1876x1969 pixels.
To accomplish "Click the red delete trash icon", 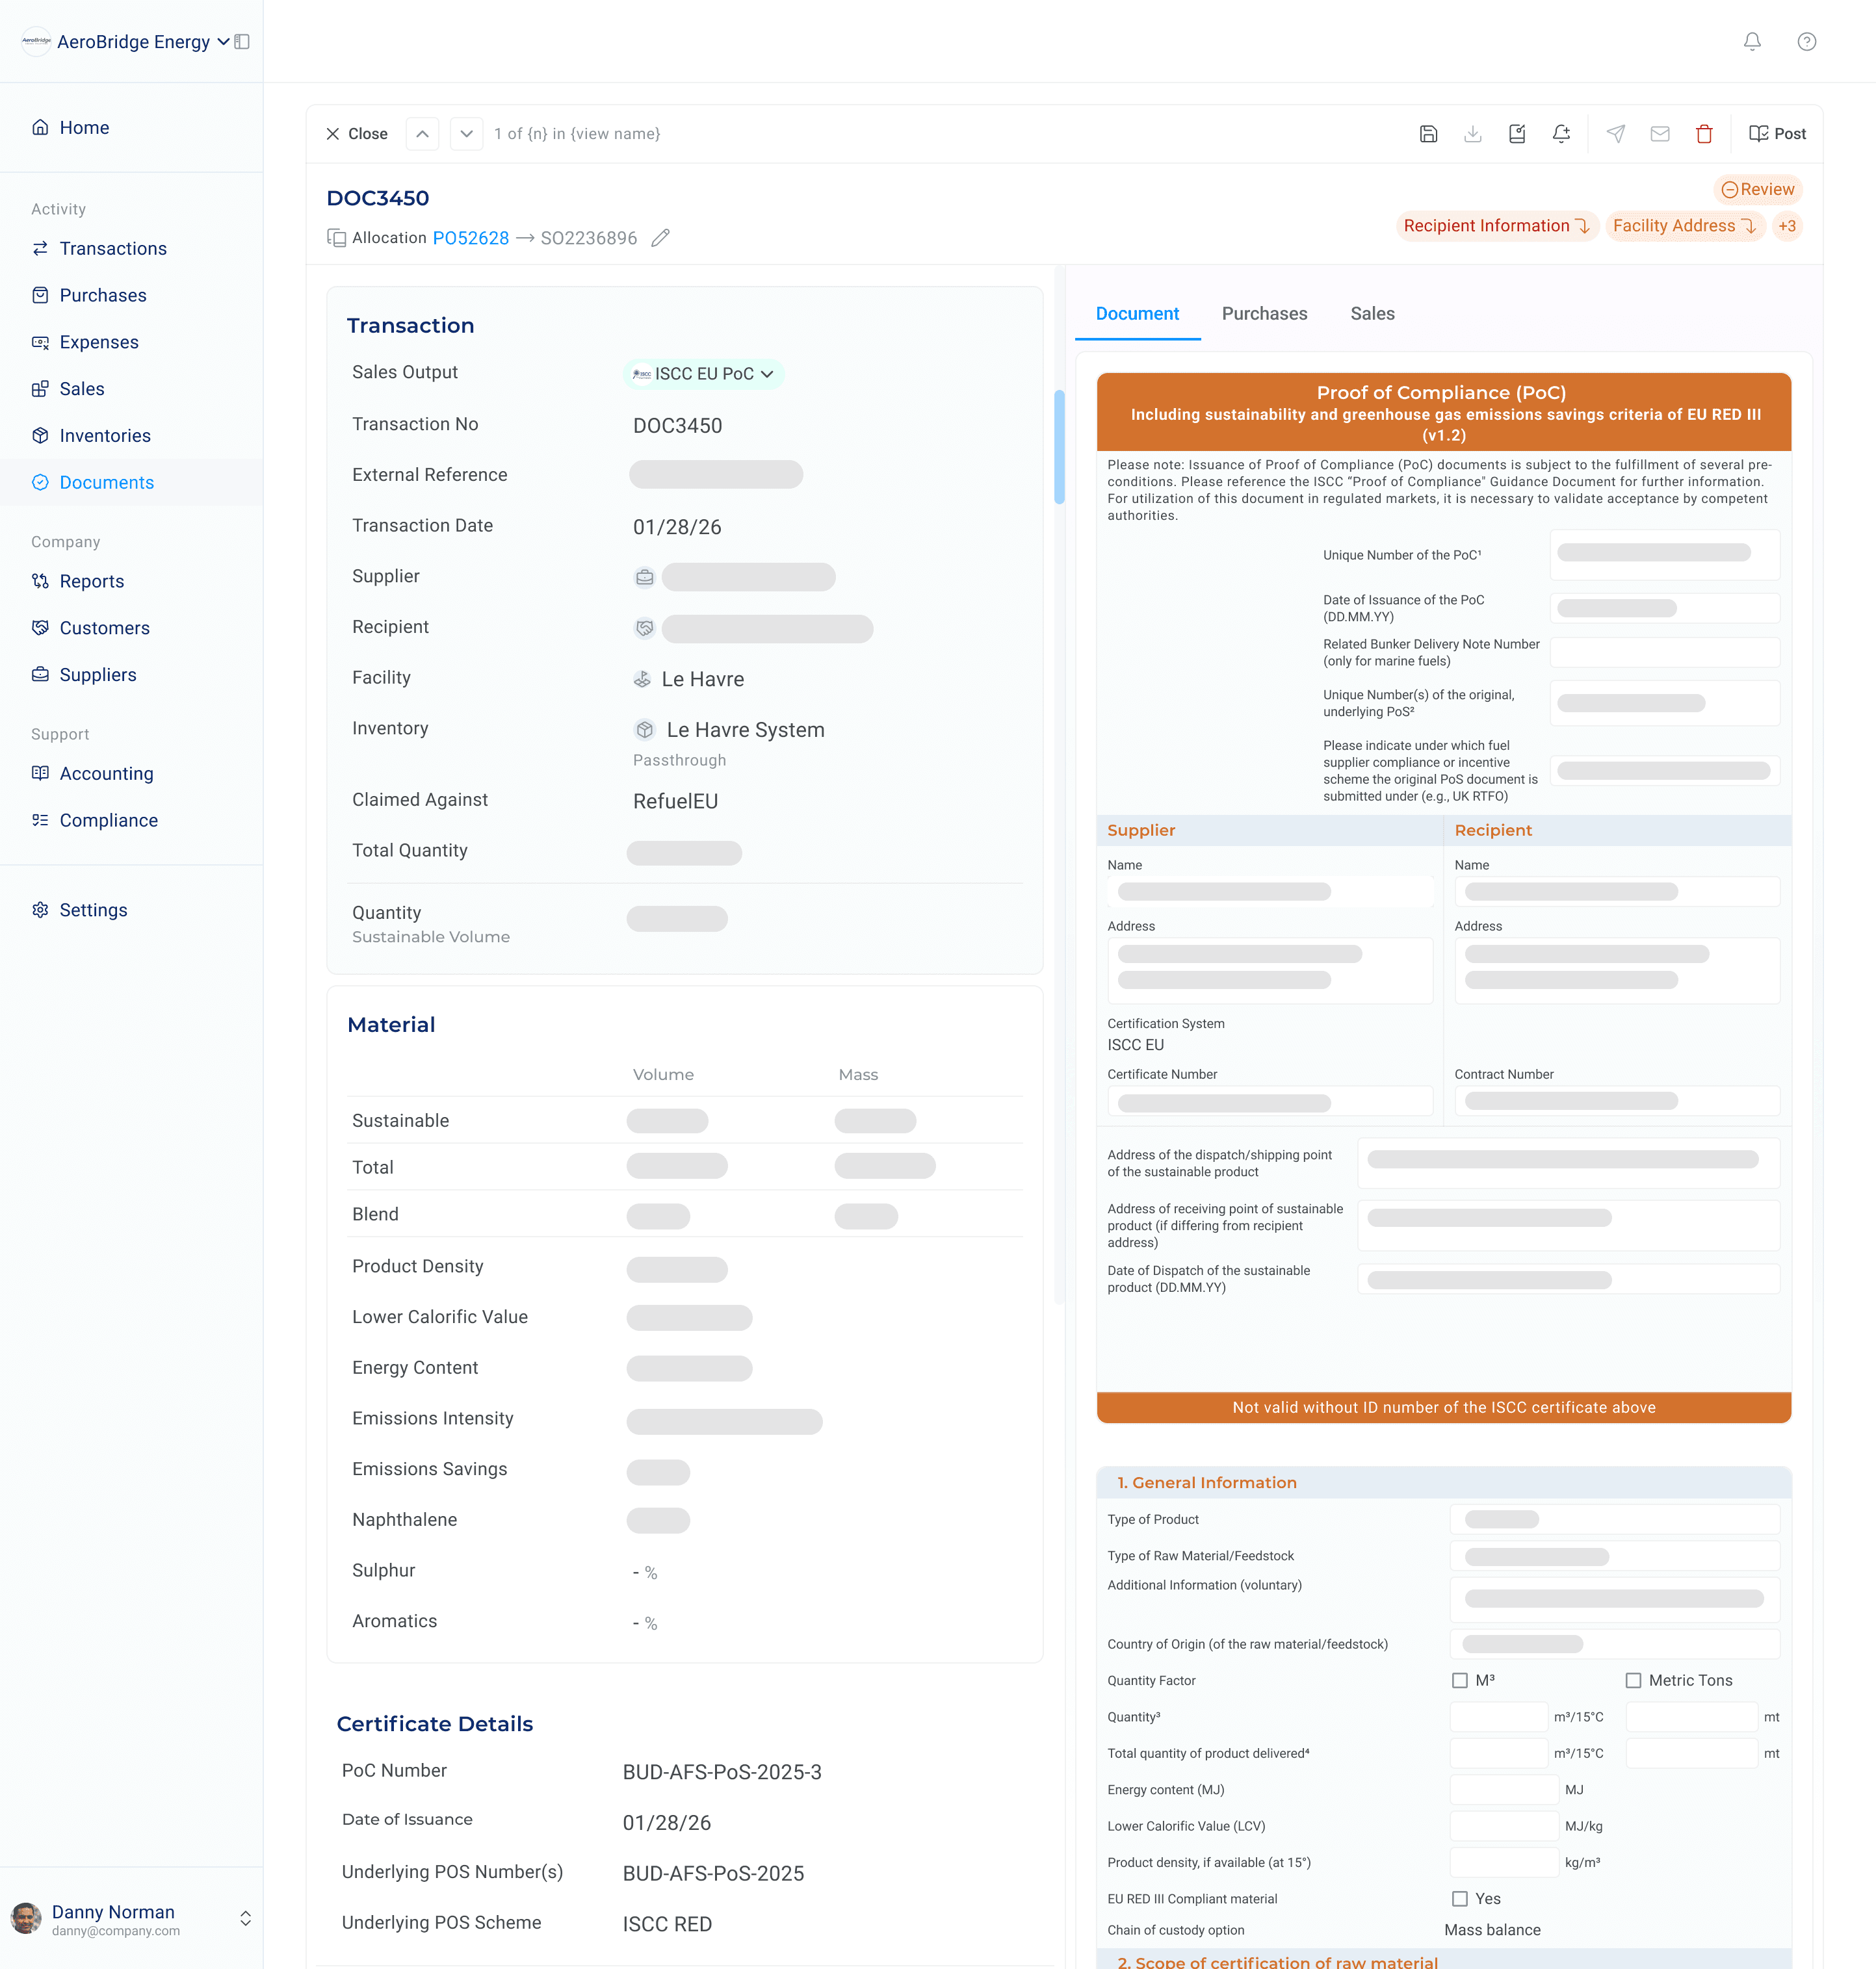I will tap(1704, 134).
